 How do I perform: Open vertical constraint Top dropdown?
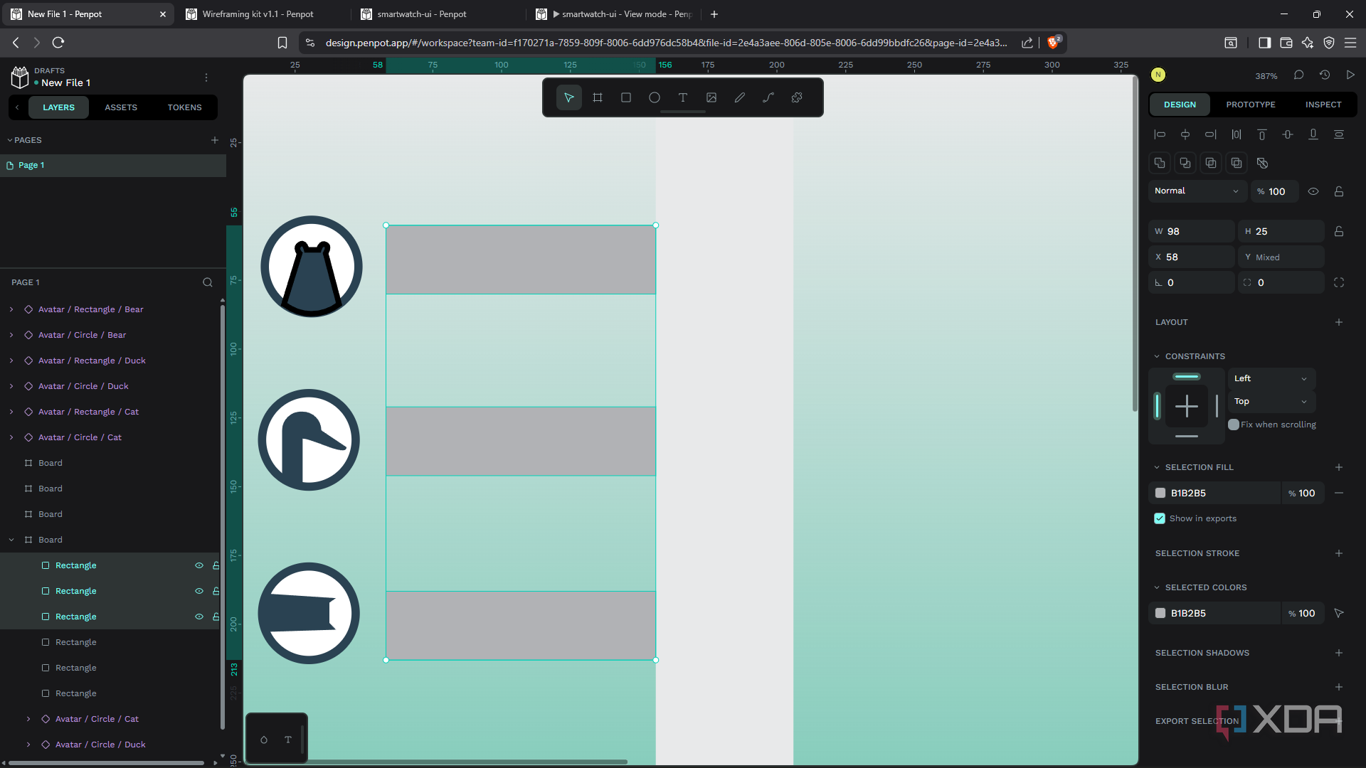(x=1272, y=401)
